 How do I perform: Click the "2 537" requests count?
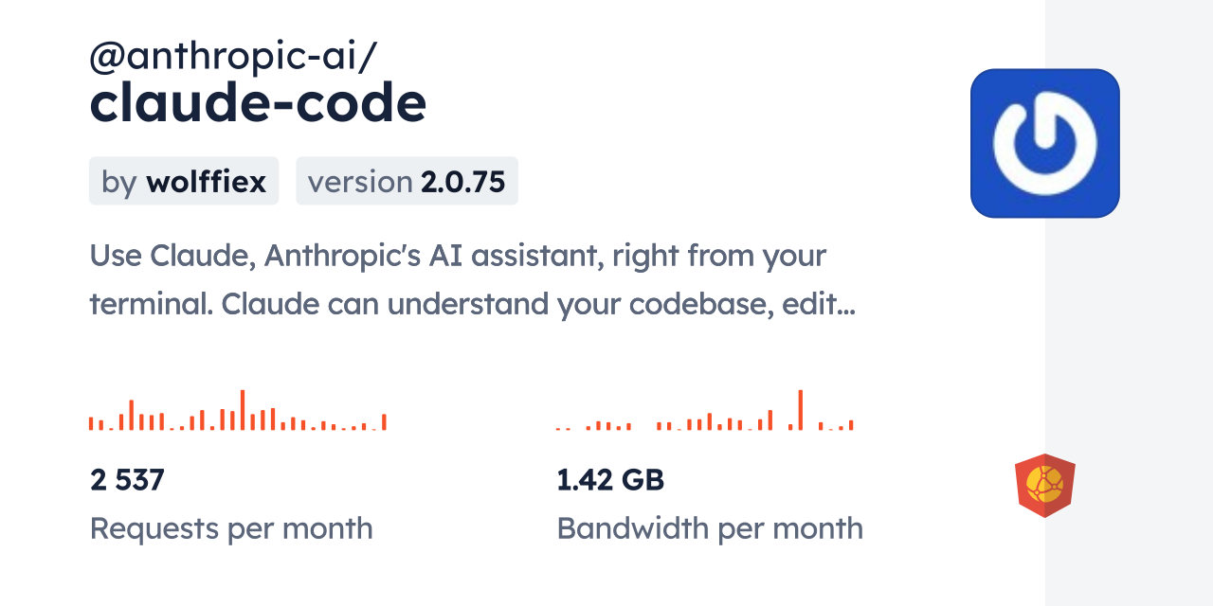tap(128, 480)
